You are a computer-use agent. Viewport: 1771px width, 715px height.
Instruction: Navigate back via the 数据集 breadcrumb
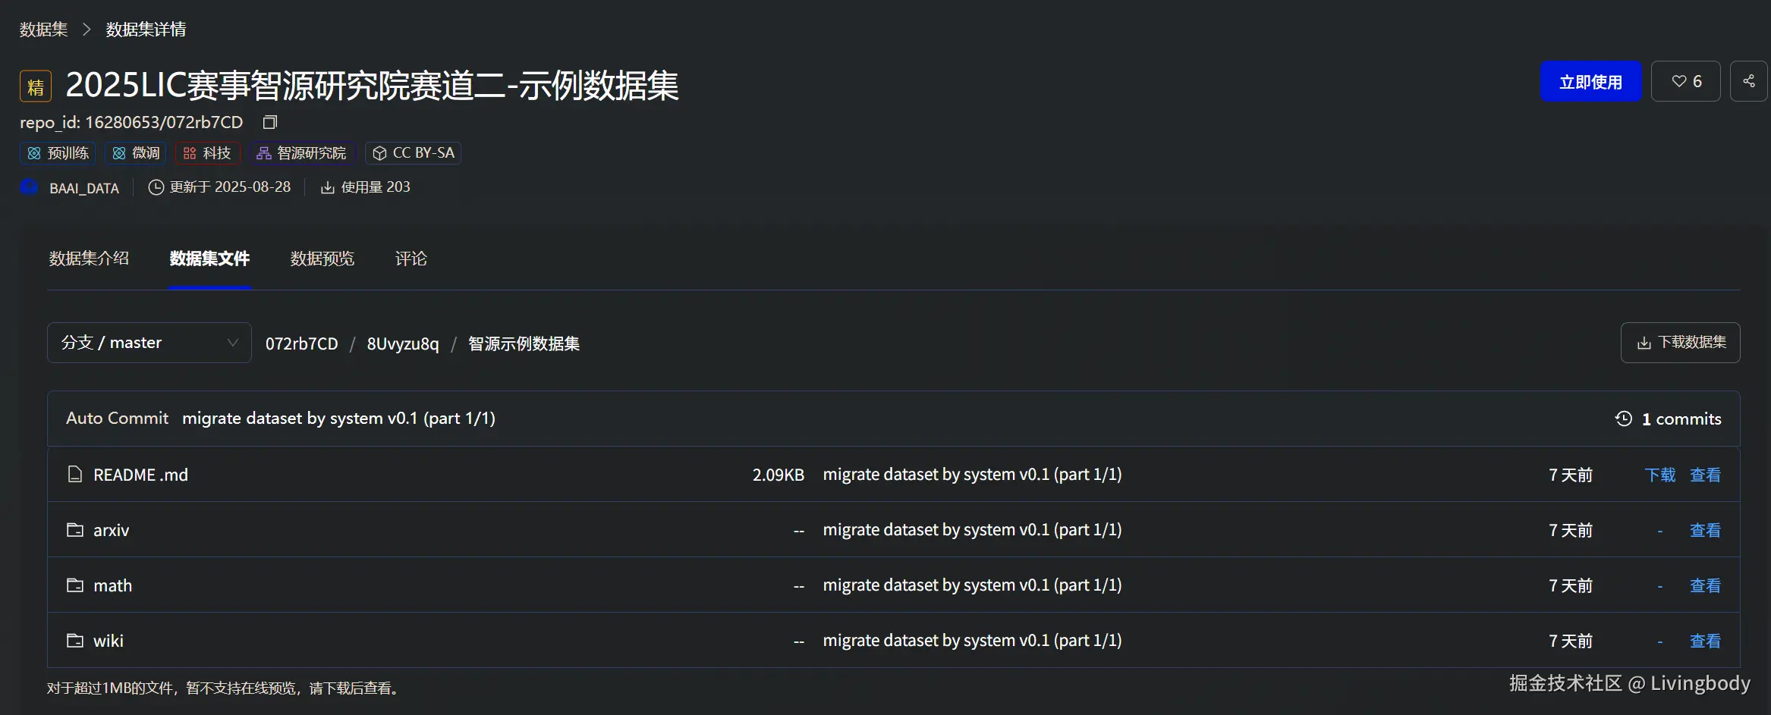(42, 29)
